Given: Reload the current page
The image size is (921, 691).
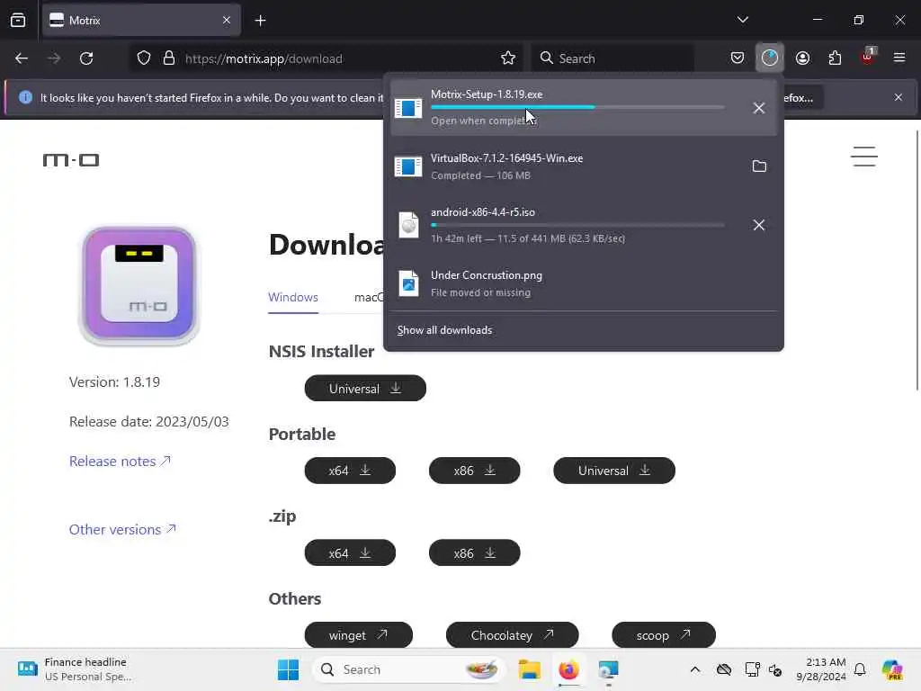Looking at the screenshot, I should [86, 58].
